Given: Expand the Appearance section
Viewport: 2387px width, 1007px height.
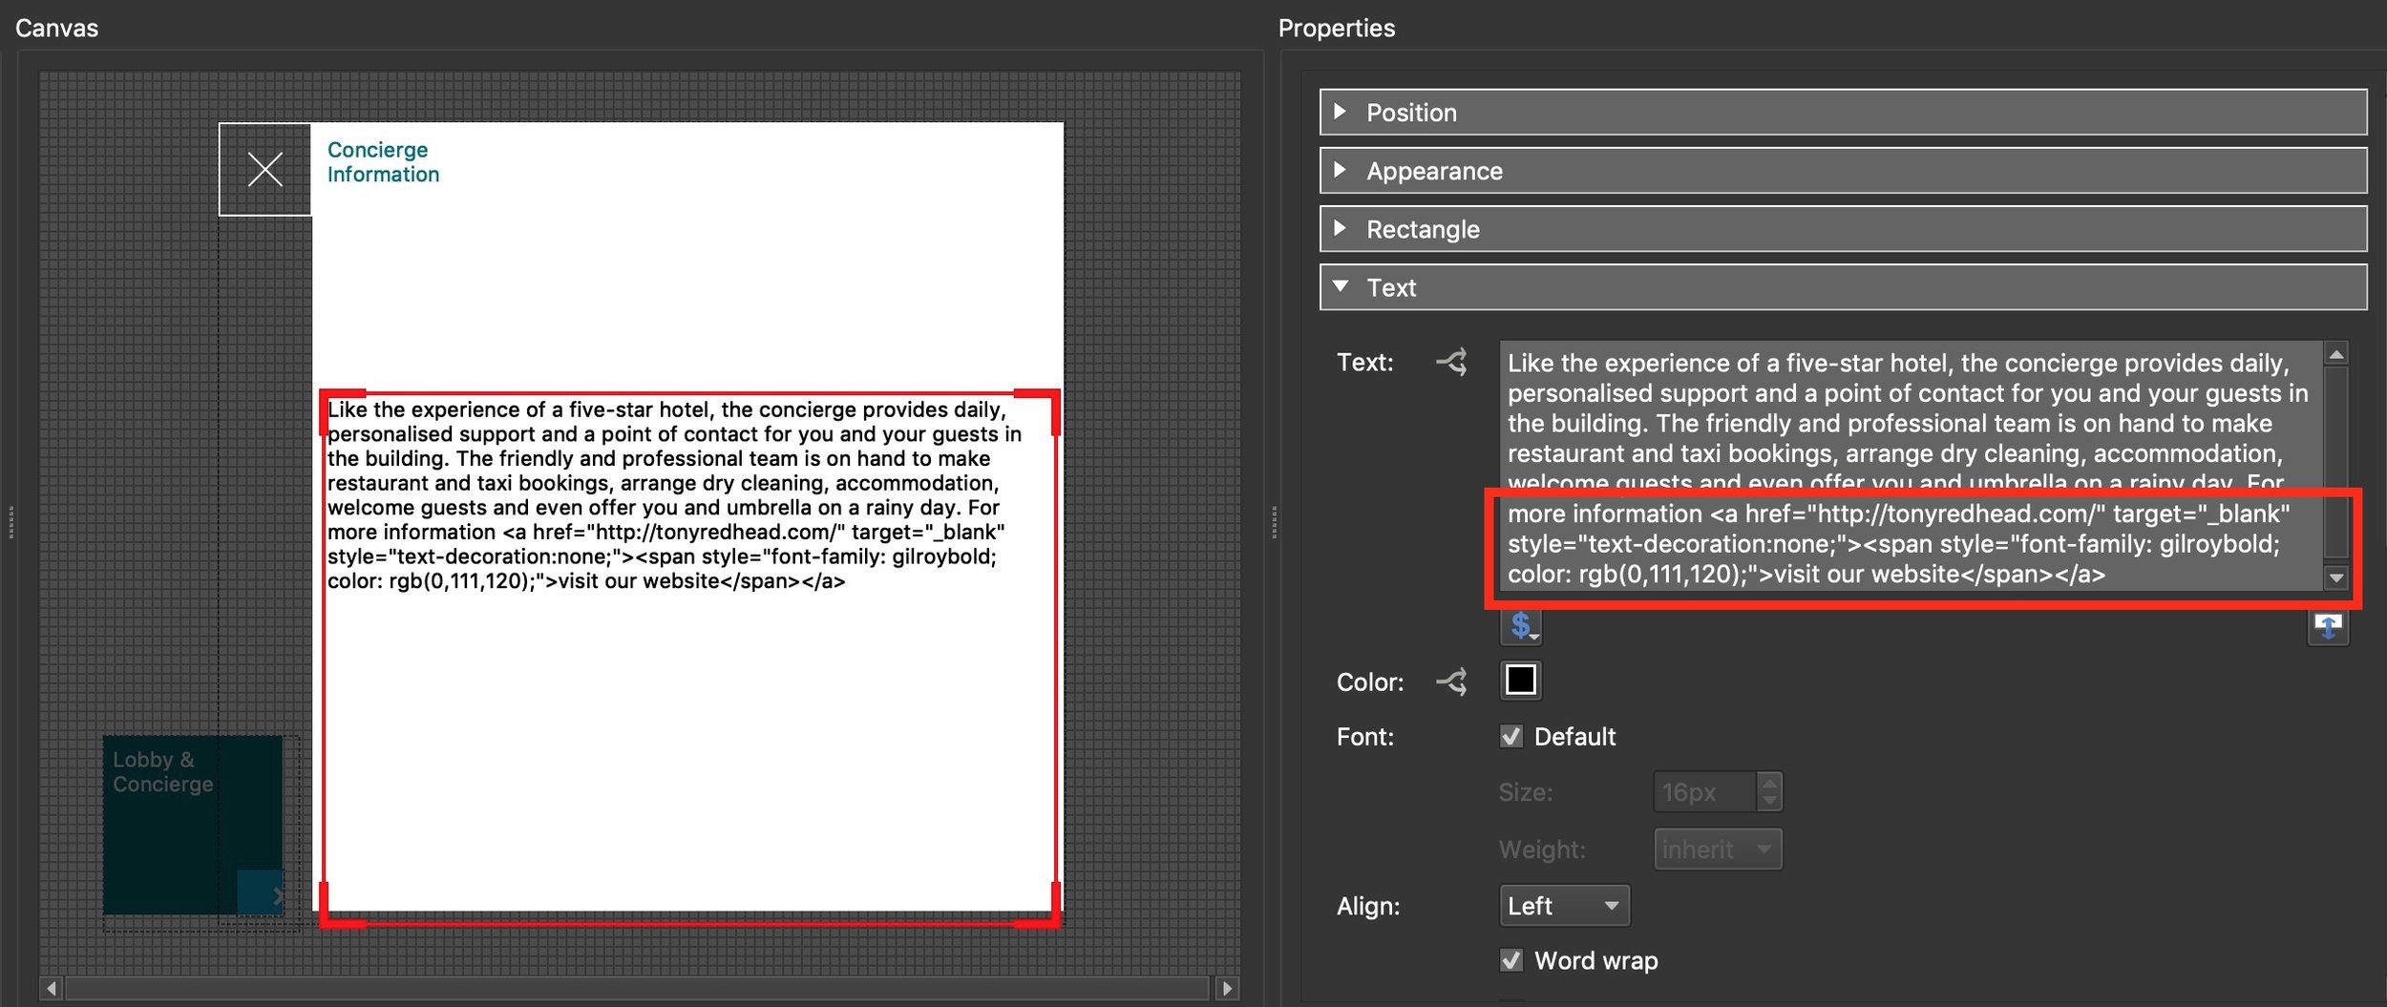Looking at the screenshot, I should (1843, 171).
